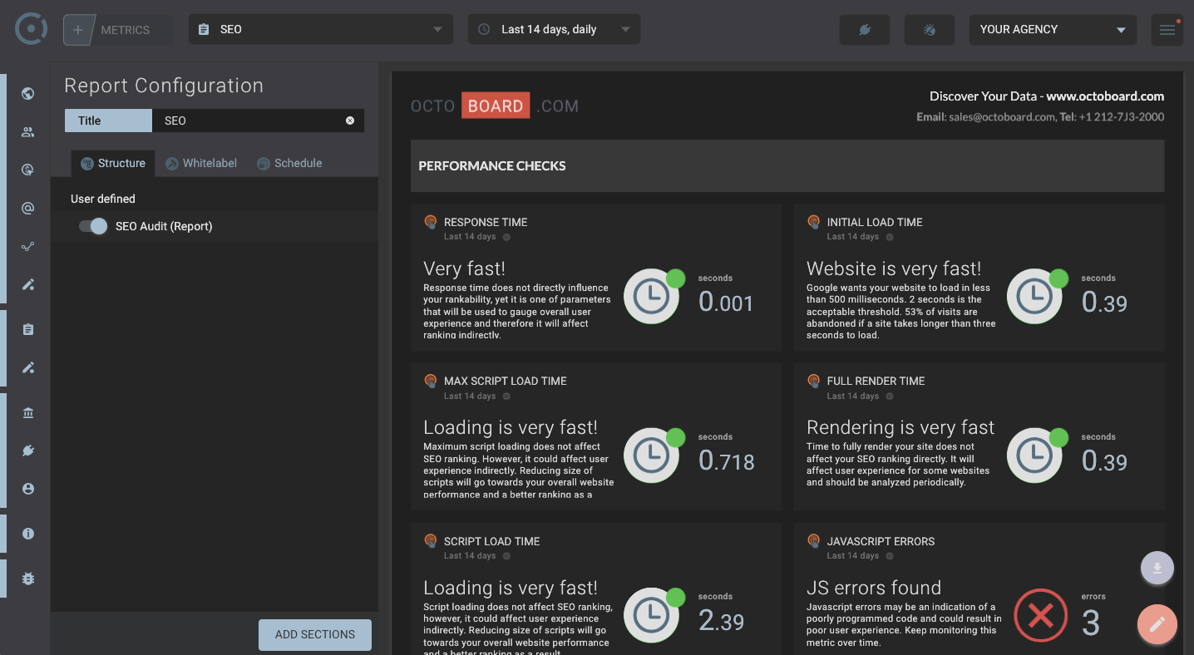This screenshot has height=655, width=1194.
Task: Click the line chart icon in sidebar
Action: point(28,246)
